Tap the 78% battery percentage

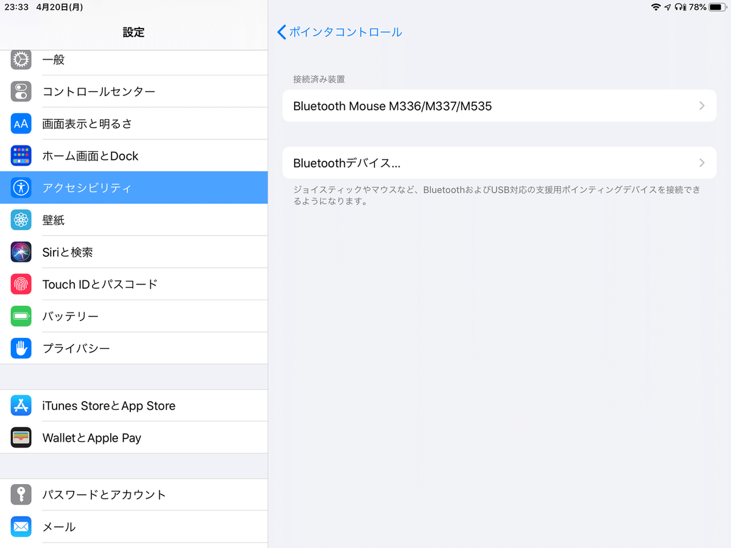[x=697, y=7]
